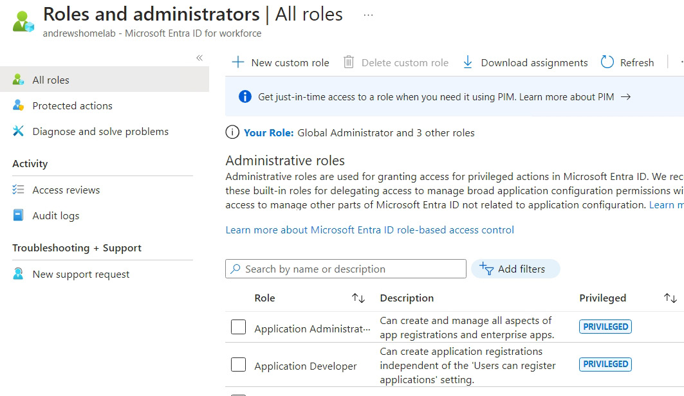Open the Application Administrator role

pyautogui.click(x=312, y=328)
